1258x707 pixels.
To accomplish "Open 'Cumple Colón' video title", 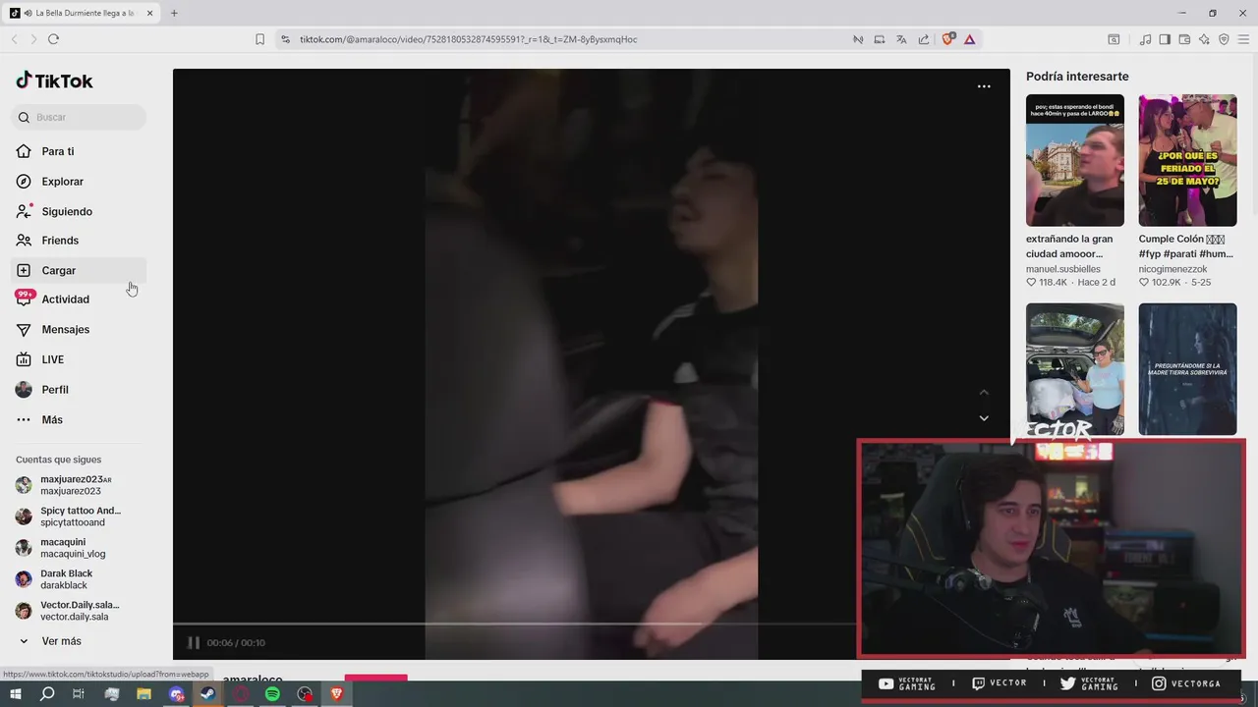I will pyautogui.click(x=1186, y=245).
